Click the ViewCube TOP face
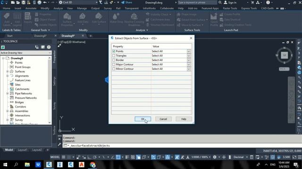302x169 pixels. [285, 55]
